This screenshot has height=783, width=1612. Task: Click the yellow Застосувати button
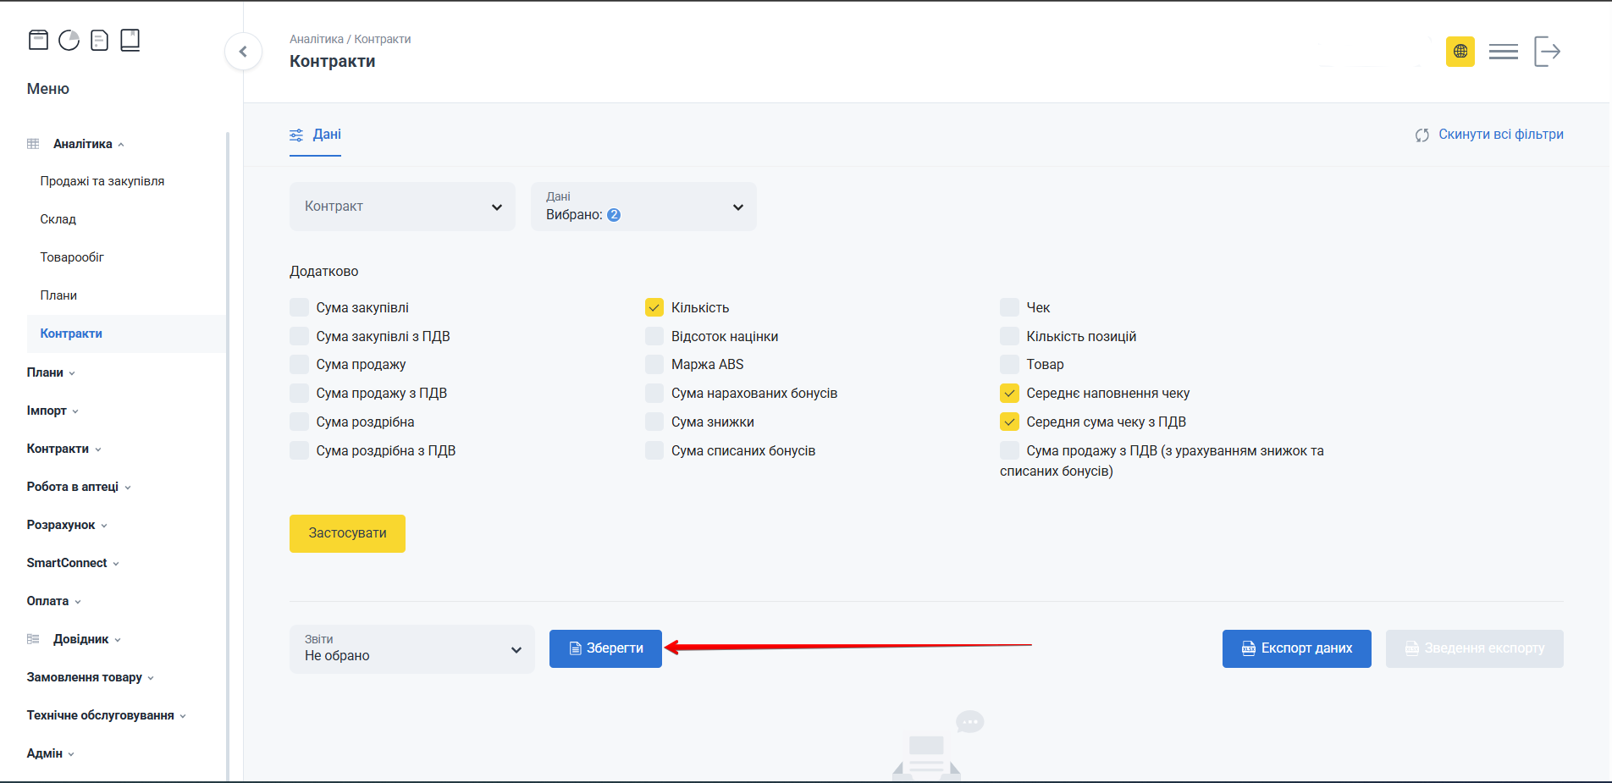347,533
